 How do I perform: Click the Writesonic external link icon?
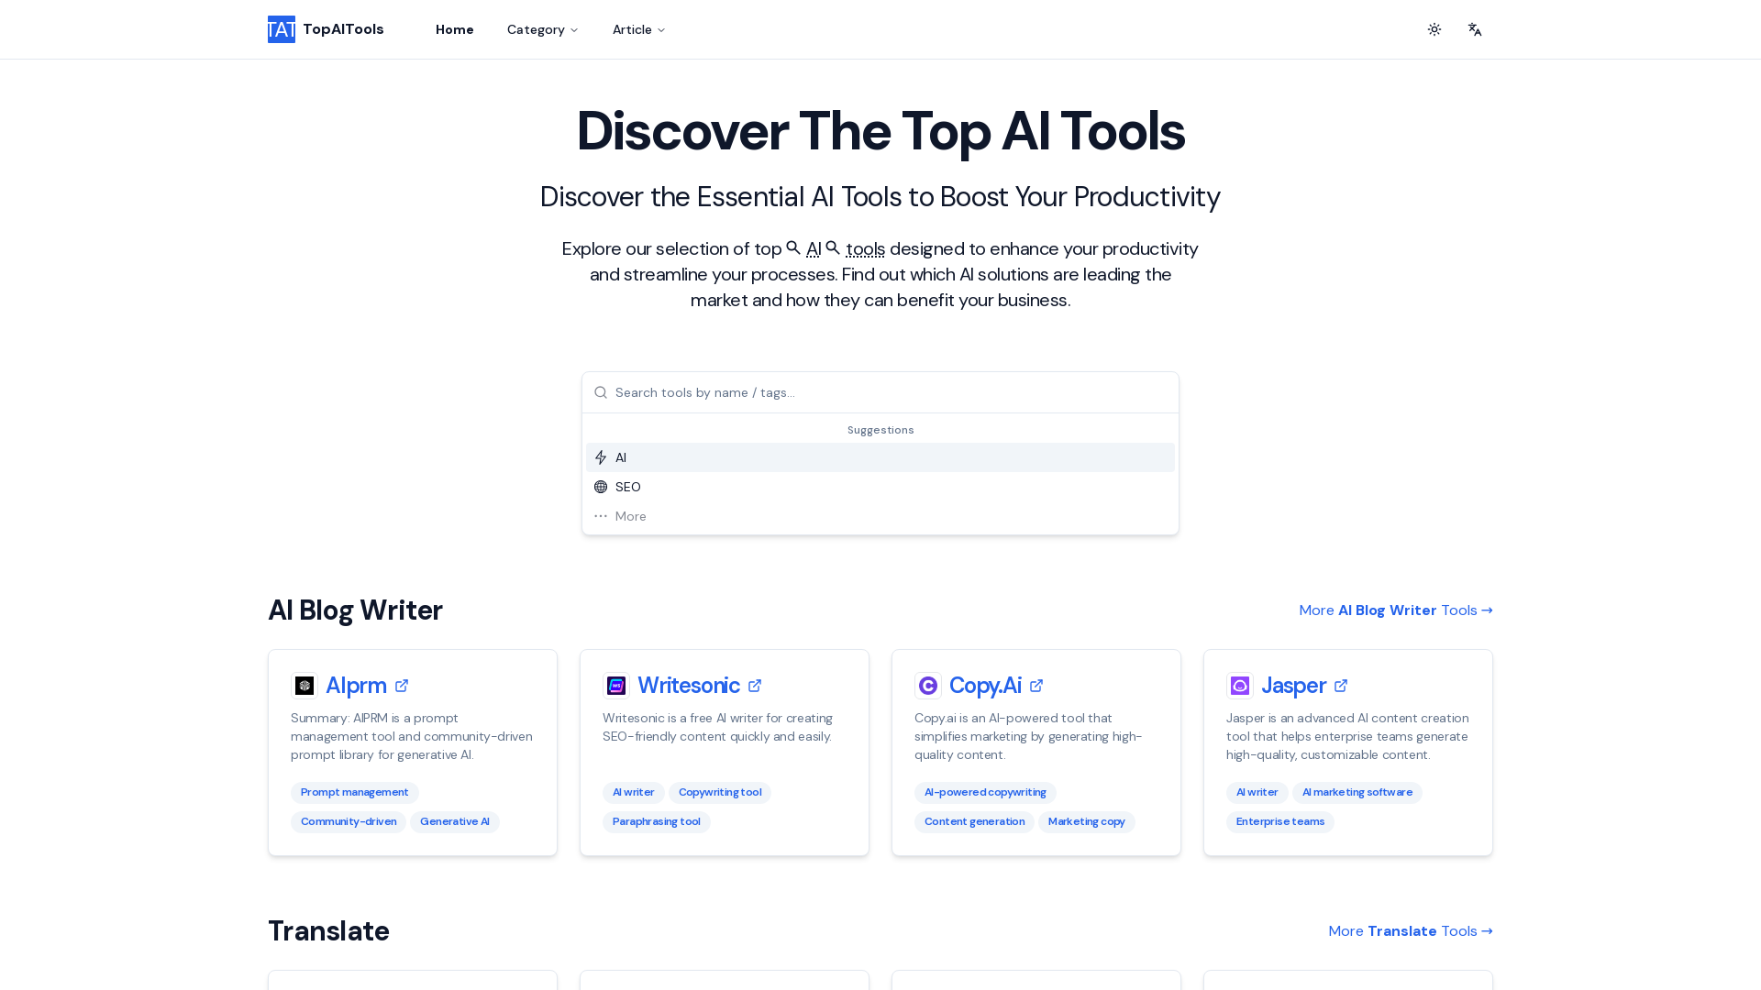pos(755,686)
